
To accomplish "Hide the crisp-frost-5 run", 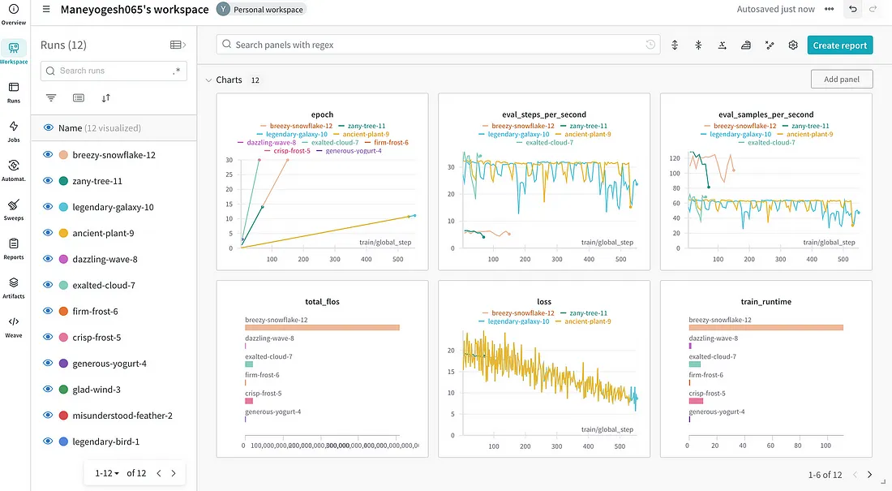I will pos(49,337).
